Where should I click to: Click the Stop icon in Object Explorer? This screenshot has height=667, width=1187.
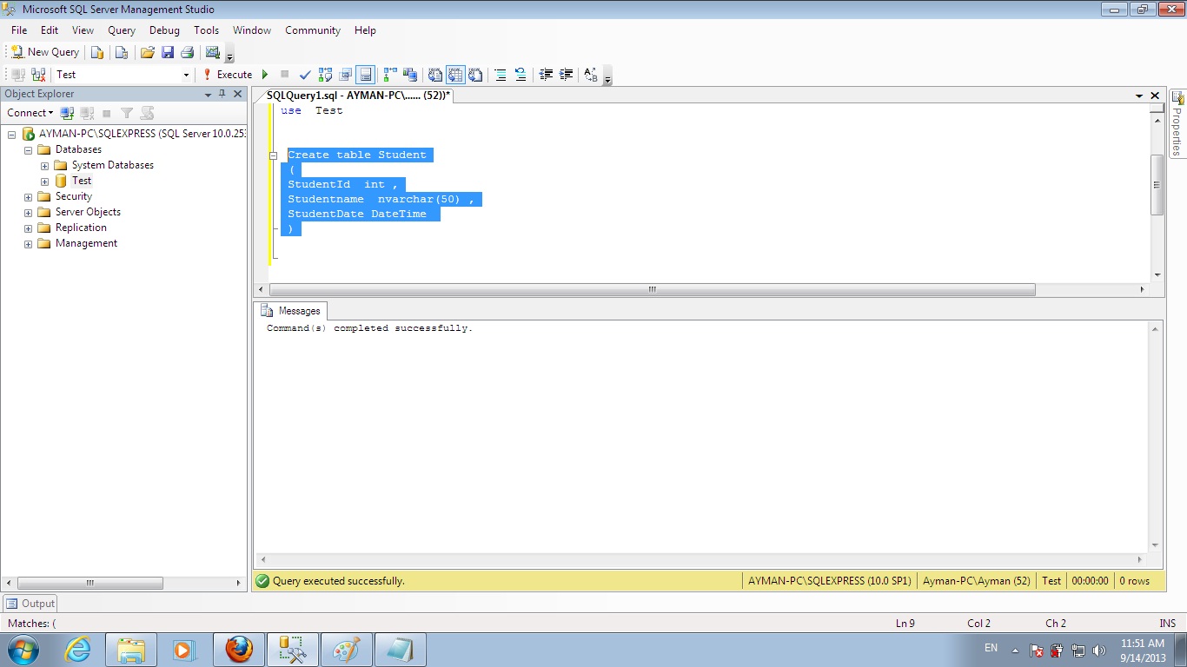point(107,113)
